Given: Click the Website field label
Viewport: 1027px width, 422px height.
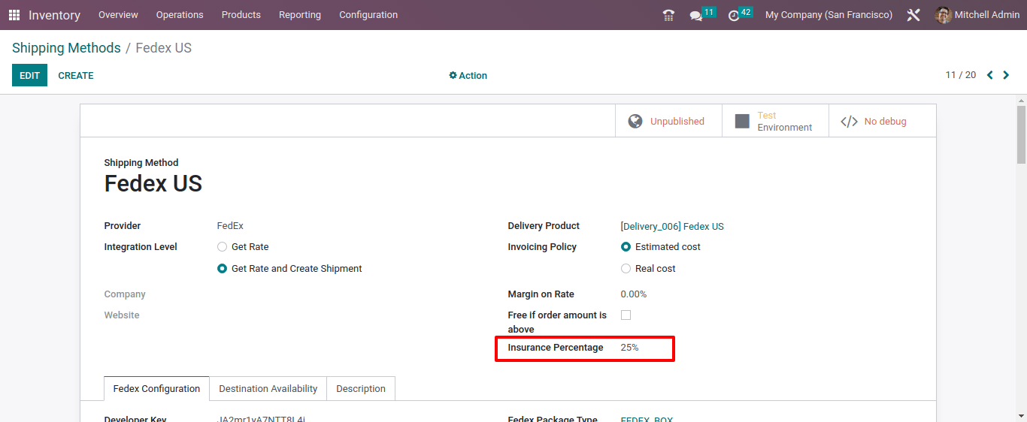Looking at the screenshot, I should 122,315.
